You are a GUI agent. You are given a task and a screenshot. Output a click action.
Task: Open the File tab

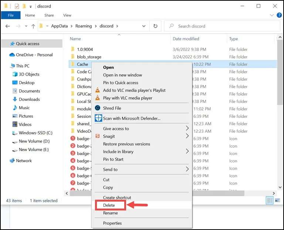coord(11,15)
